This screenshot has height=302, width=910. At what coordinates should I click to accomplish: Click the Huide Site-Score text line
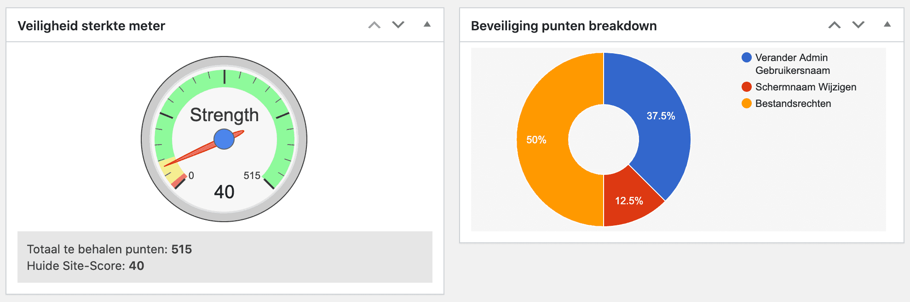pos(86,266)
